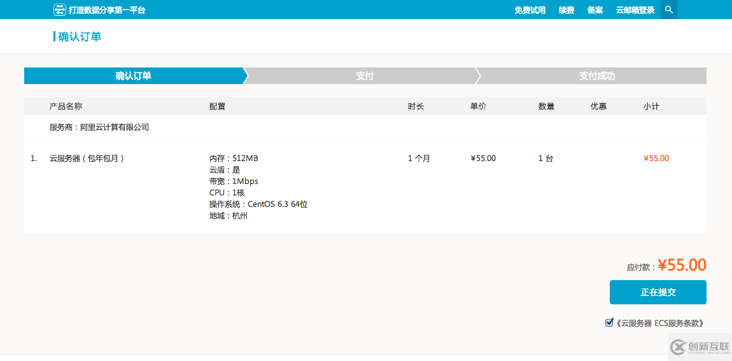
Task: Click the 产品名称 column header
Action: click(x=66, y=106)
